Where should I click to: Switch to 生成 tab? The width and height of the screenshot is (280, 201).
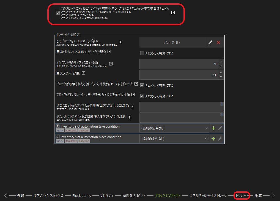pos(258,196)
